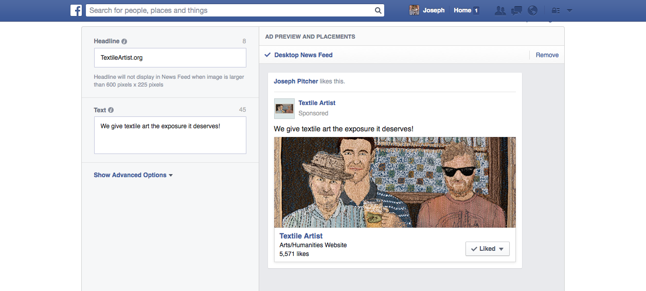Click the ad preview embroidered image
The width and height of the screenshot is (646, 291).
[394, 182]
